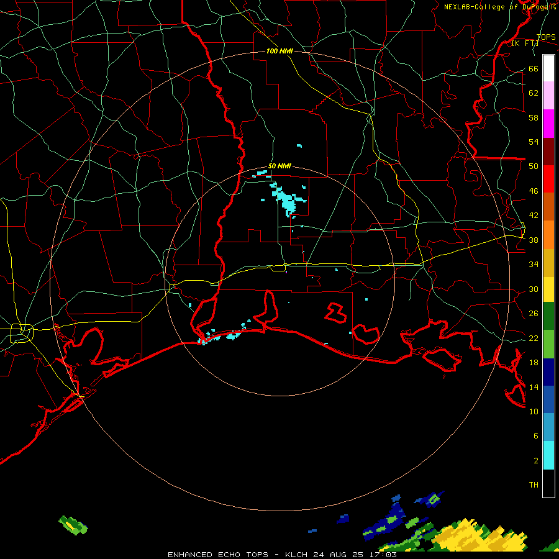Click the dark green 26 kft legend swatch
This screenshot has width=559, height=559.
click(x=548, y=316)
